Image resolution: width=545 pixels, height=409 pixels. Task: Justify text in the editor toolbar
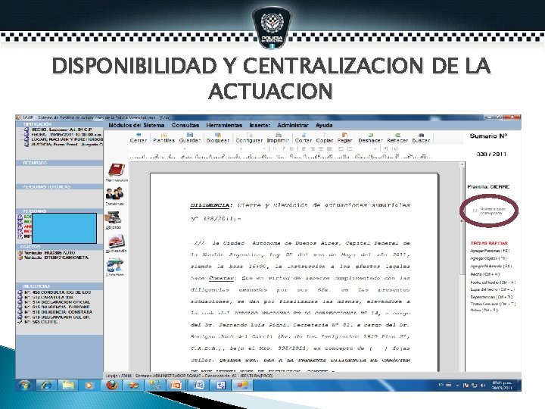[329, 149]
